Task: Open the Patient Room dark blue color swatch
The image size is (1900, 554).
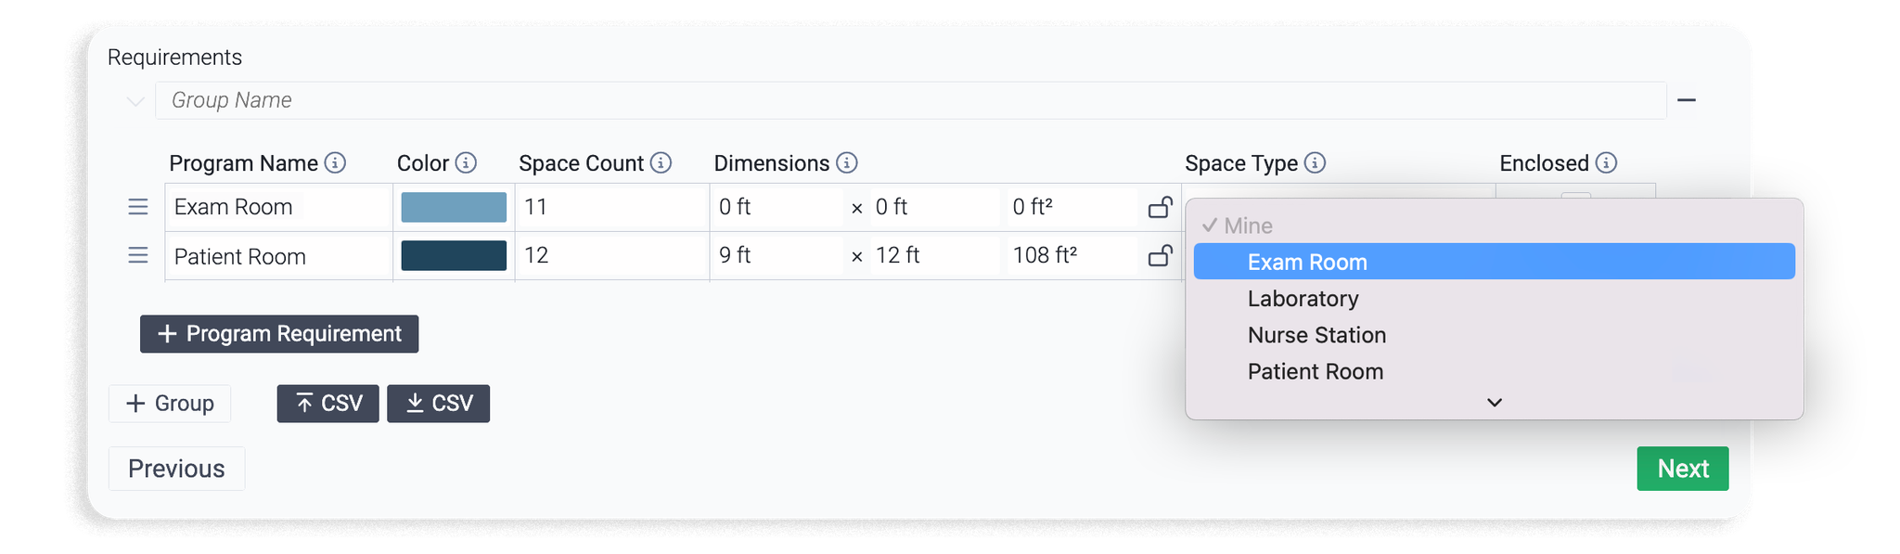Action: point(454,255)
